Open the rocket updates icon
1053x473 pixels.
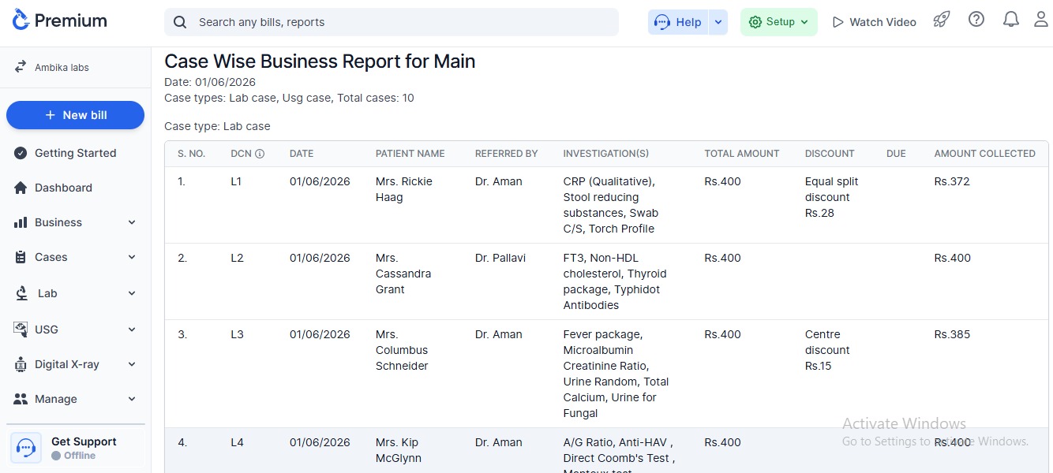(941, 20)
